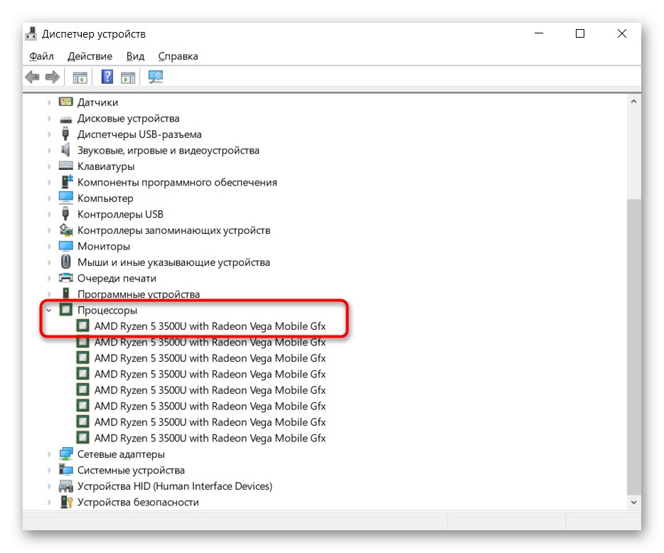Click the speaker icon for Звуковые устройства
Image resolution: width=664 pixels, height=553 pixels.
pyautogui.click(x=65, y=149)
